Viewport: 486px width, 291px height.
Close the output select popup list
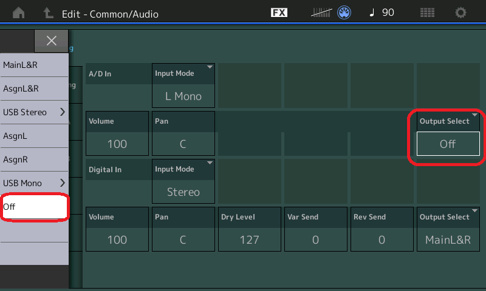pyautogui.click(x=52, y=41)
